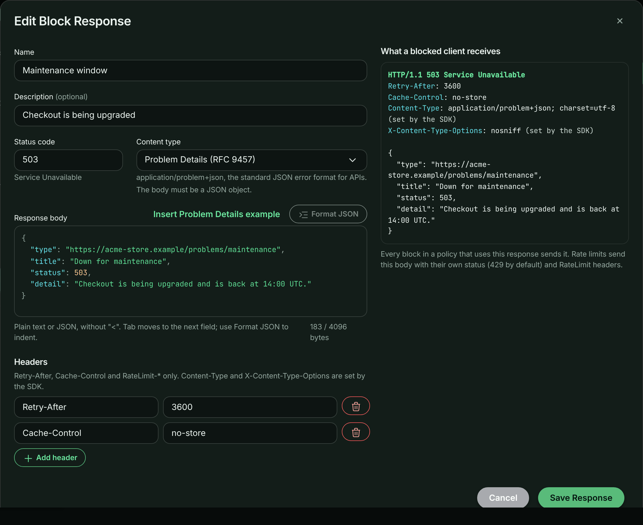Viewport: 643px width, 525px height.
Task: Edit the Description field text
Action: 191,116
